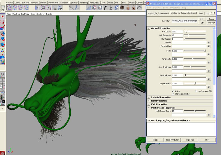Expand the Material Properties section
221x155 pixels.
(x=149, y=97)
